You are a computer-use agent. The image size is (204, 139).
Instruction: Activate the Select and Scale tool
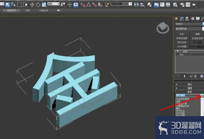[44, 5]
